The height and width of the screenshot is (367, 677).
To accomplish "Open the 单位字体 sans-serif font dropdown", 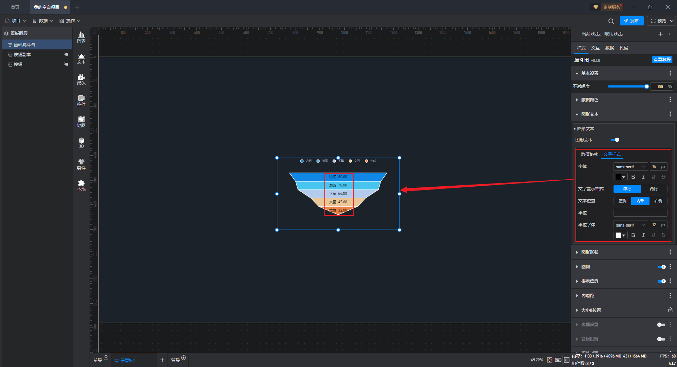I will coord(630,225).
